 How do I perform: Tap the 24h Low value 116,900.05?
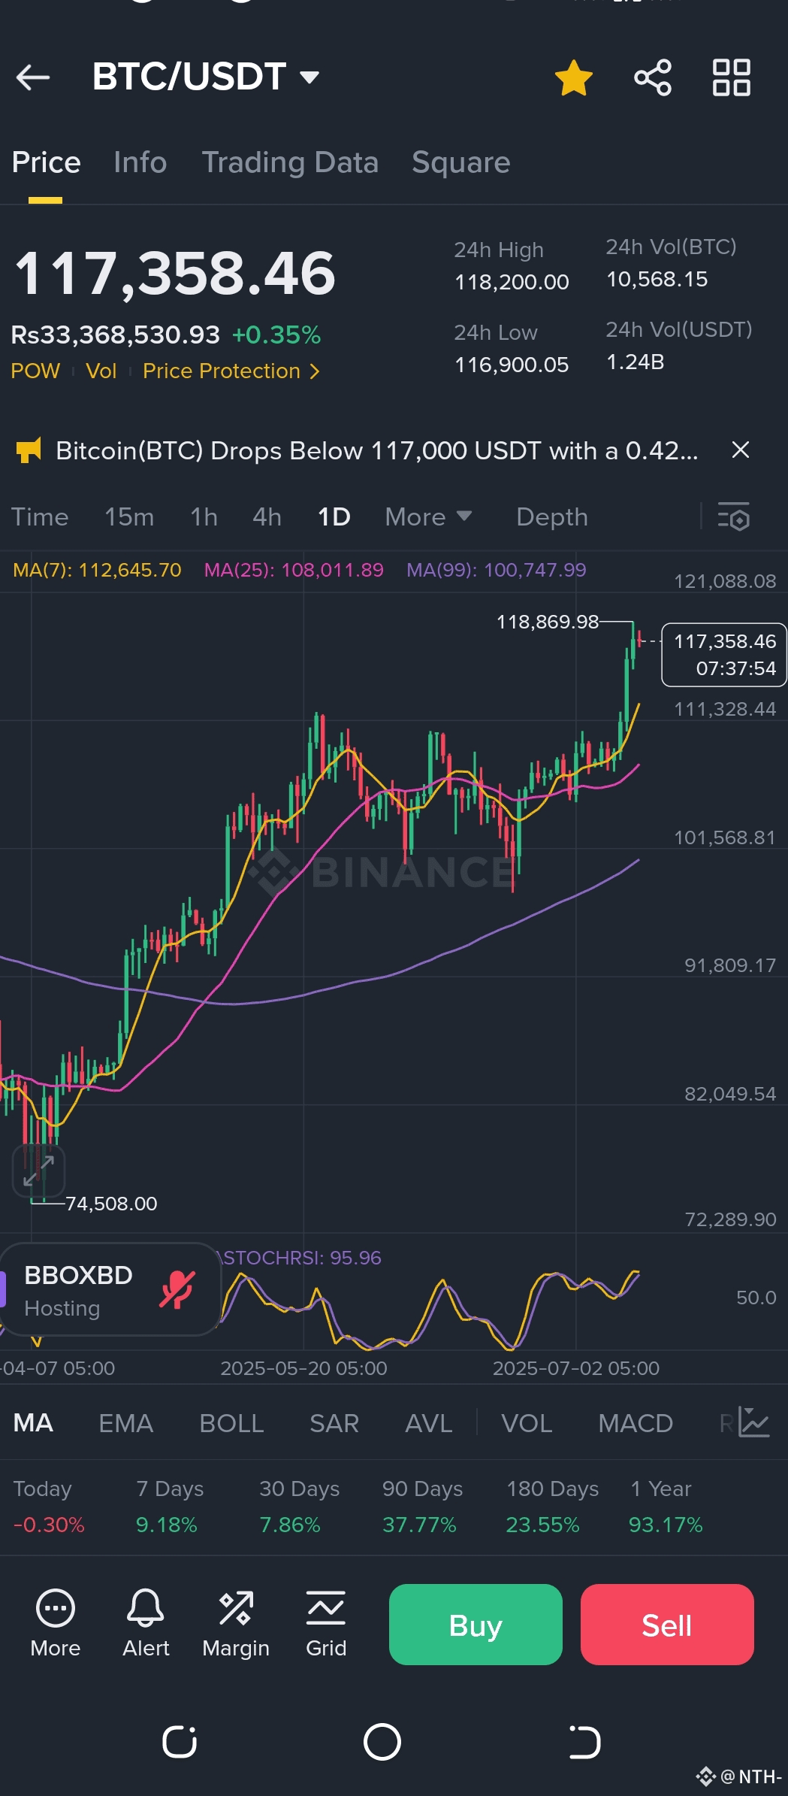[x=512, y=365]
